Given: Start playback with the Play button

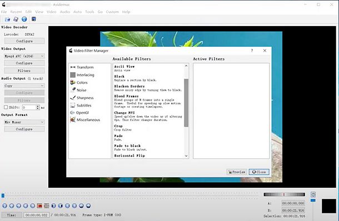Looking at the screenshot, I should pyautogui.click(x=5, y=205).
